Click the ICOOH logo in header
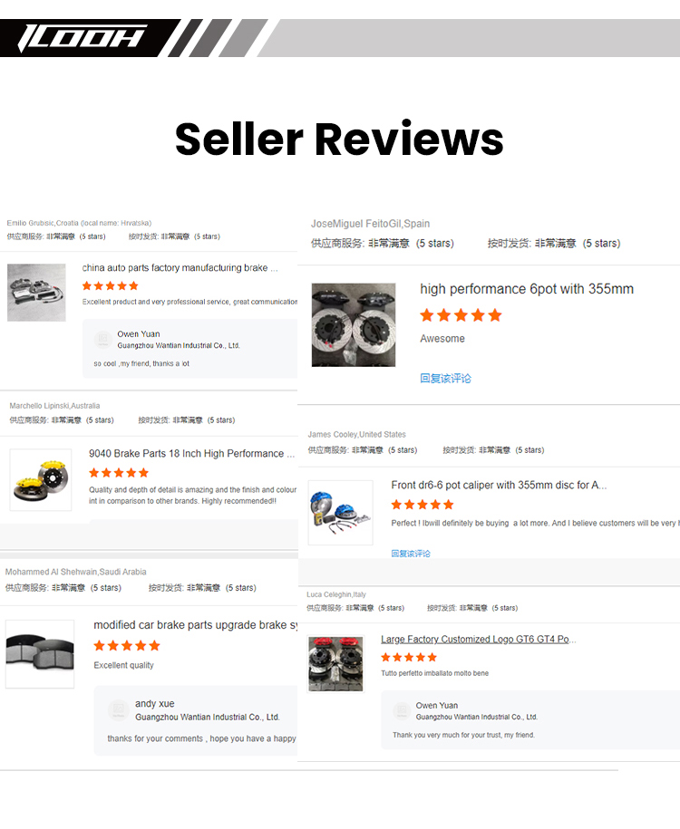The height and width of the screenshot is (829, 680). click(82, 39)
